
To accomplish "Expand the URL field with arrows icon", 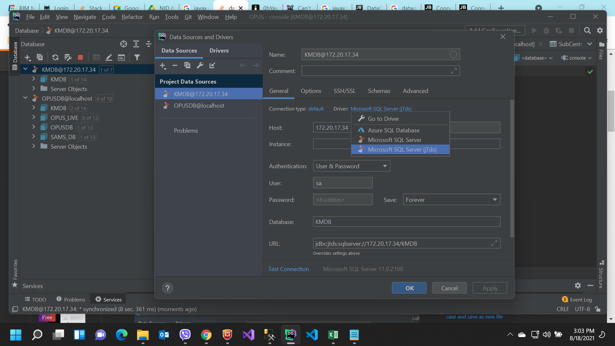I will pos(494,243).
